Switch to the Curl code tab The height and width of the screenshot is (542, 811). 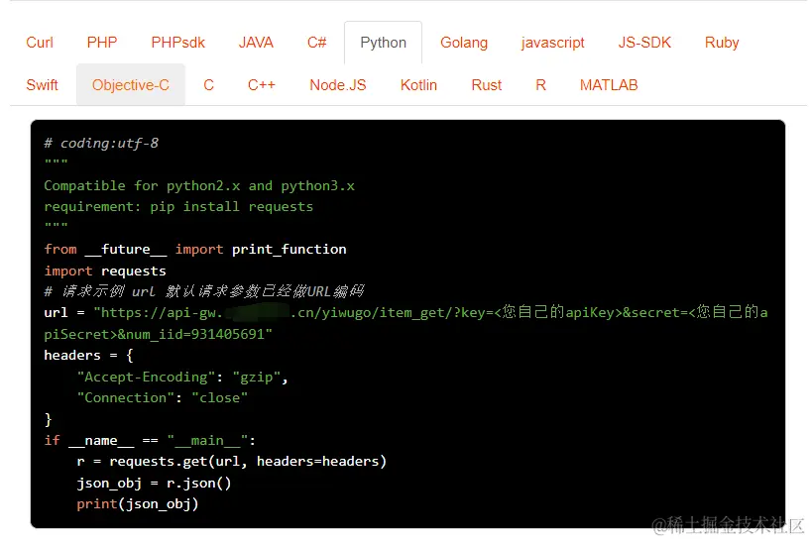(40, 43)
